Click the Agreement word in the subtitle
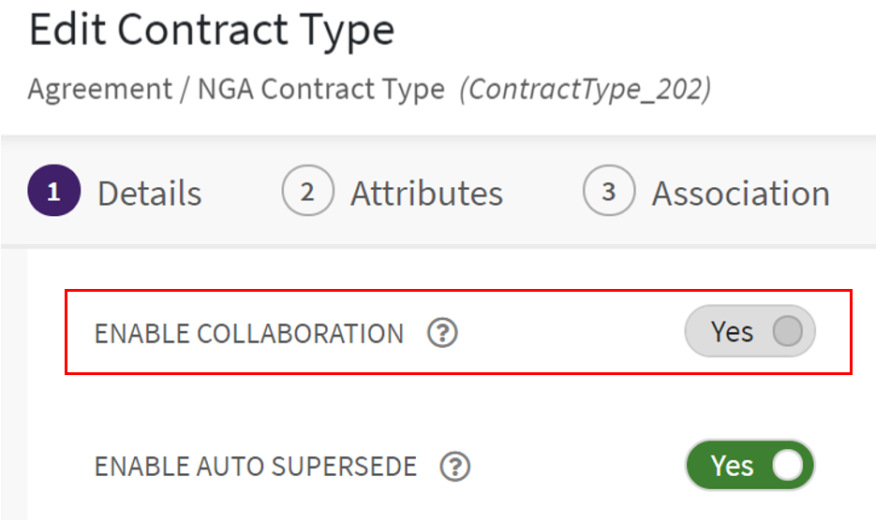The height and width of the screenshot is (520, 876). point(100,90)
